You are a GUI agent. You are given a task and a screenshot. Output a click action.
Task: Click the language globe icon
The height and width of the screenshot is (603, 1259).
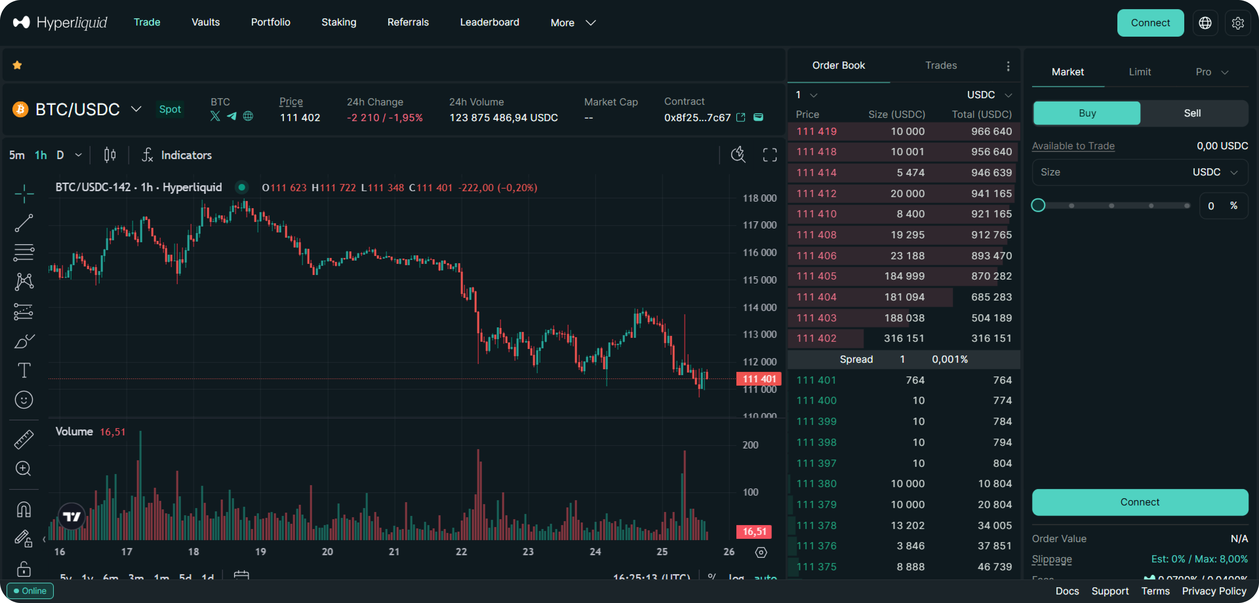tap(1205, 23)
